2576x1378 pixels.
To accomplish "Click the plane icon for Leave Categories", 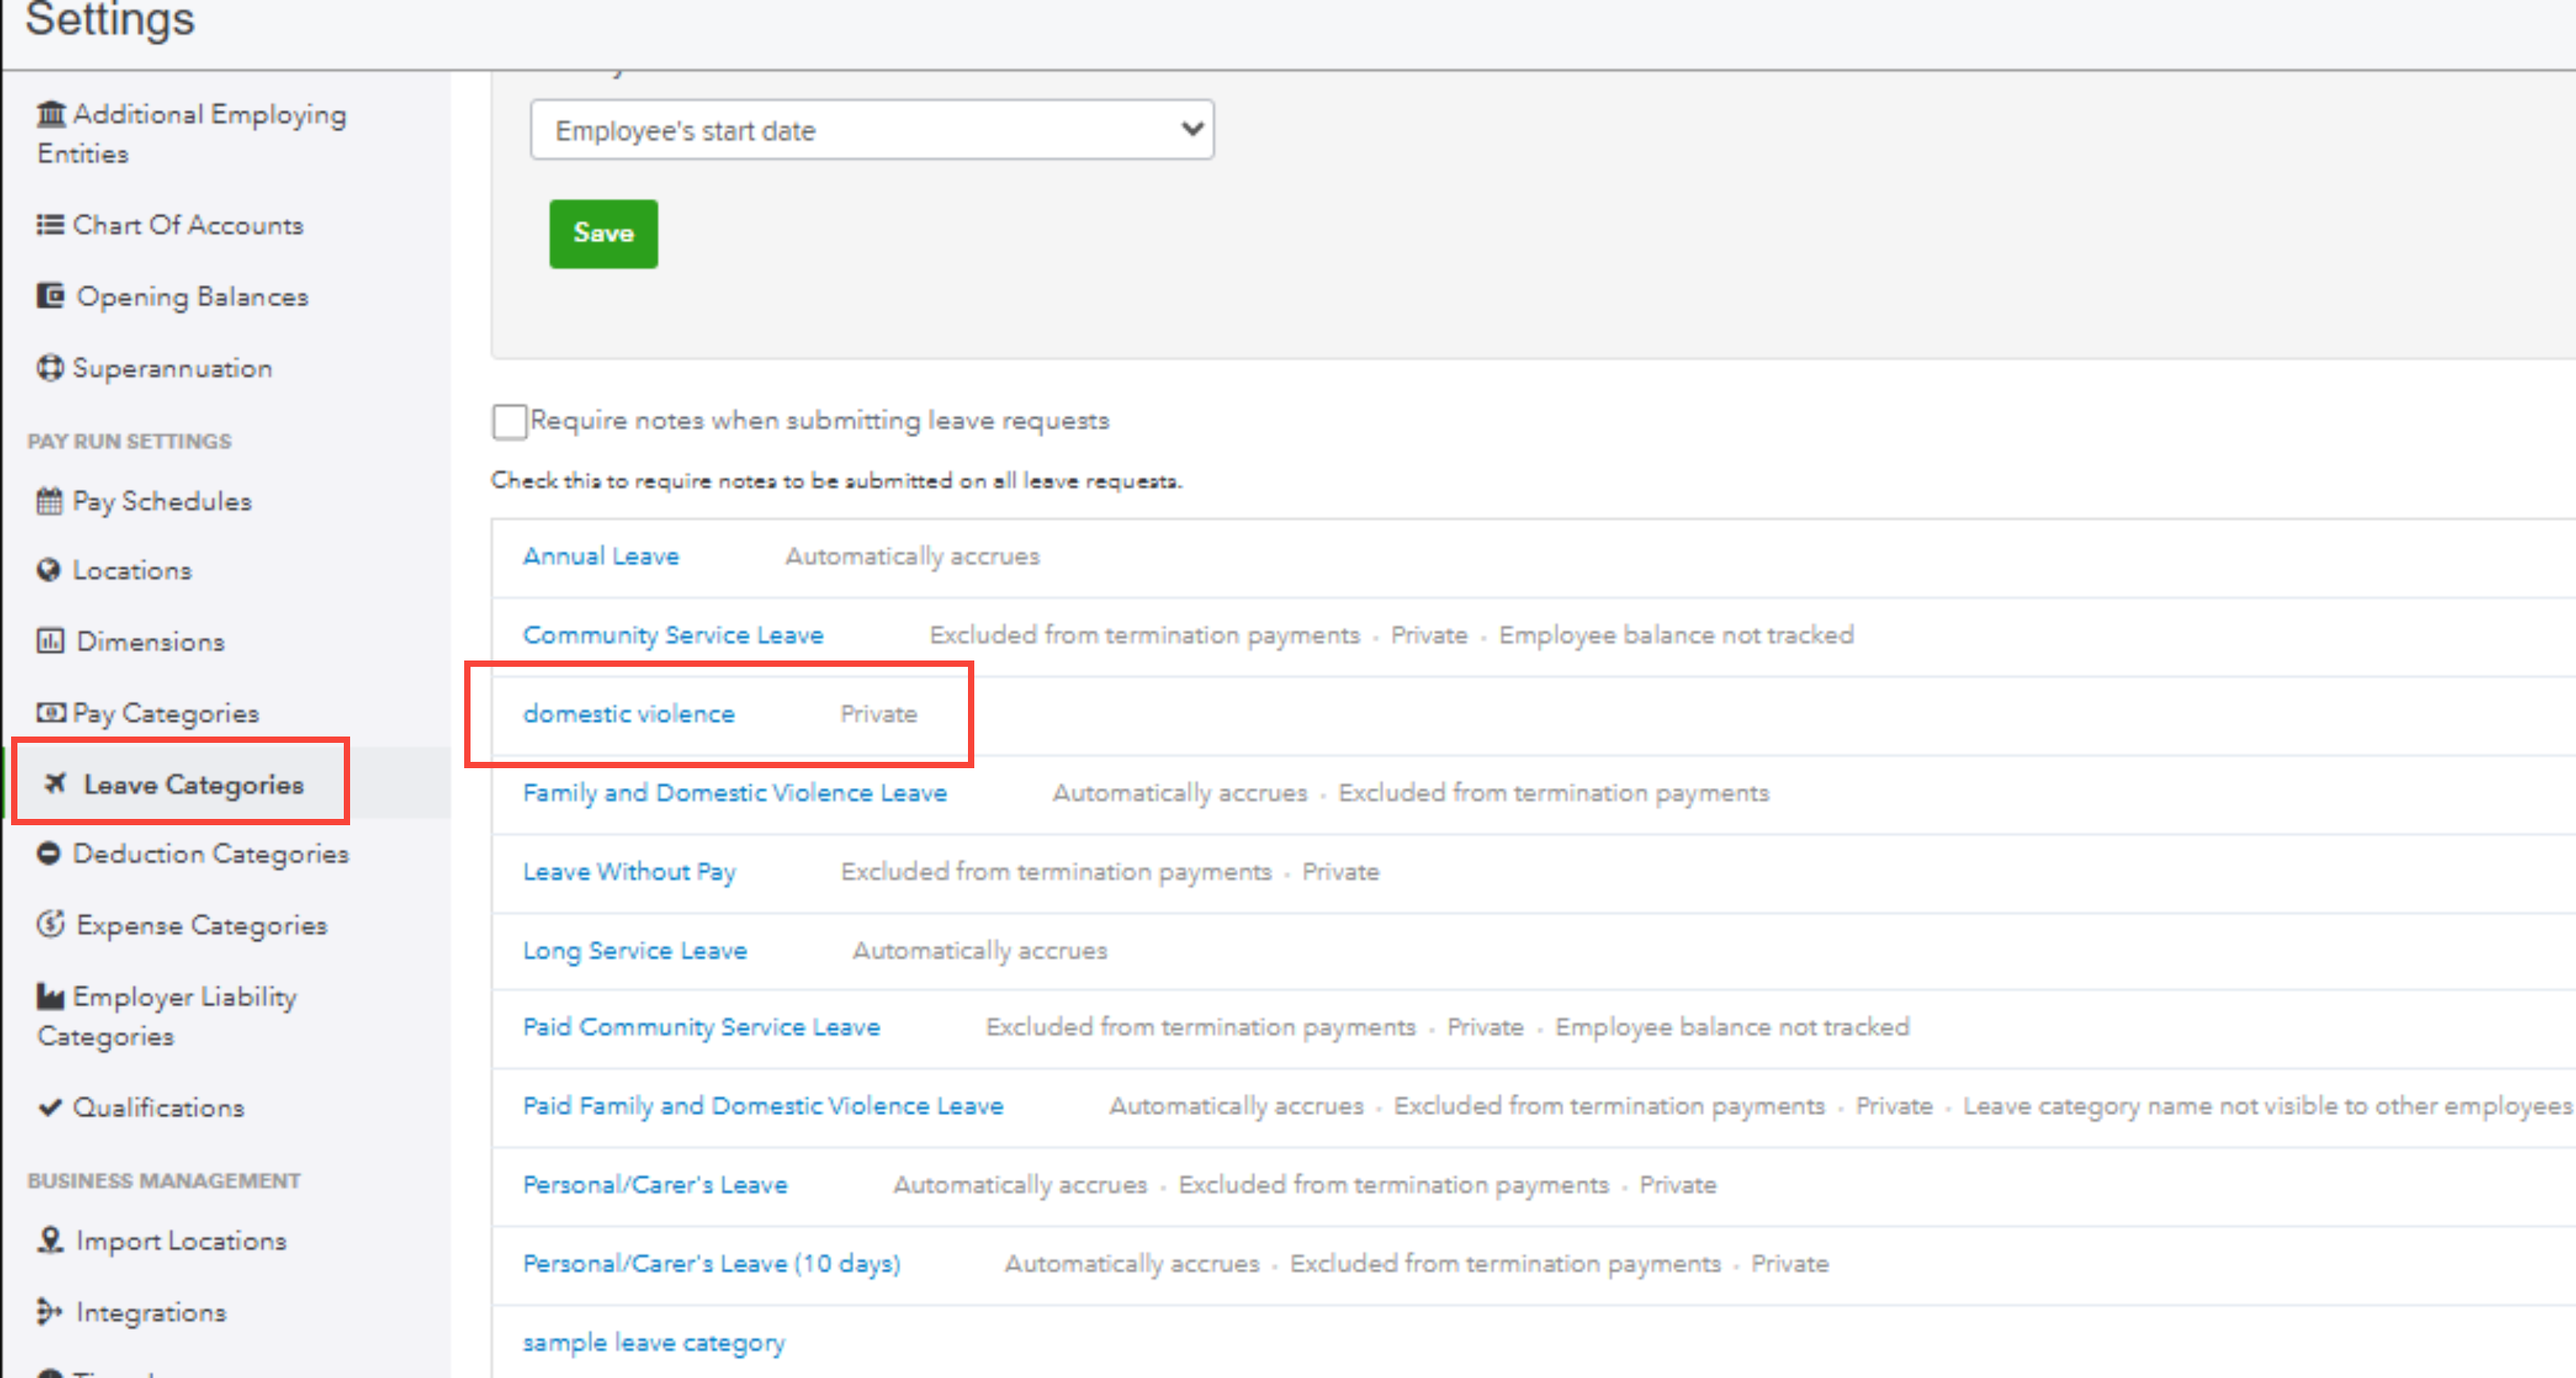I will tap(56, 784).
